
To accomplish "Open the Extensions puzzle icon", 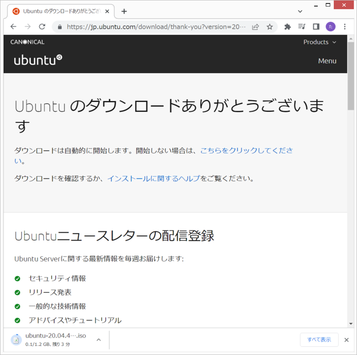I will click(288, 27).
